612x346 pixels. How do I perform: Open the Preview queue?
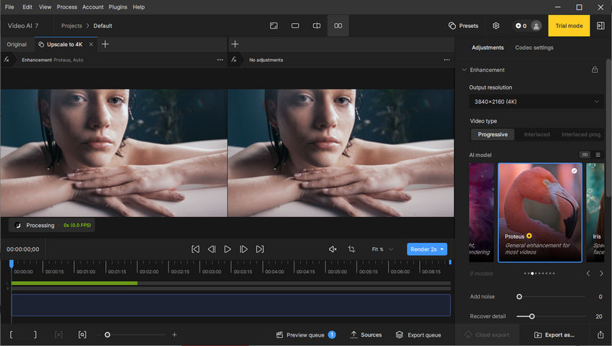point(306,334)
